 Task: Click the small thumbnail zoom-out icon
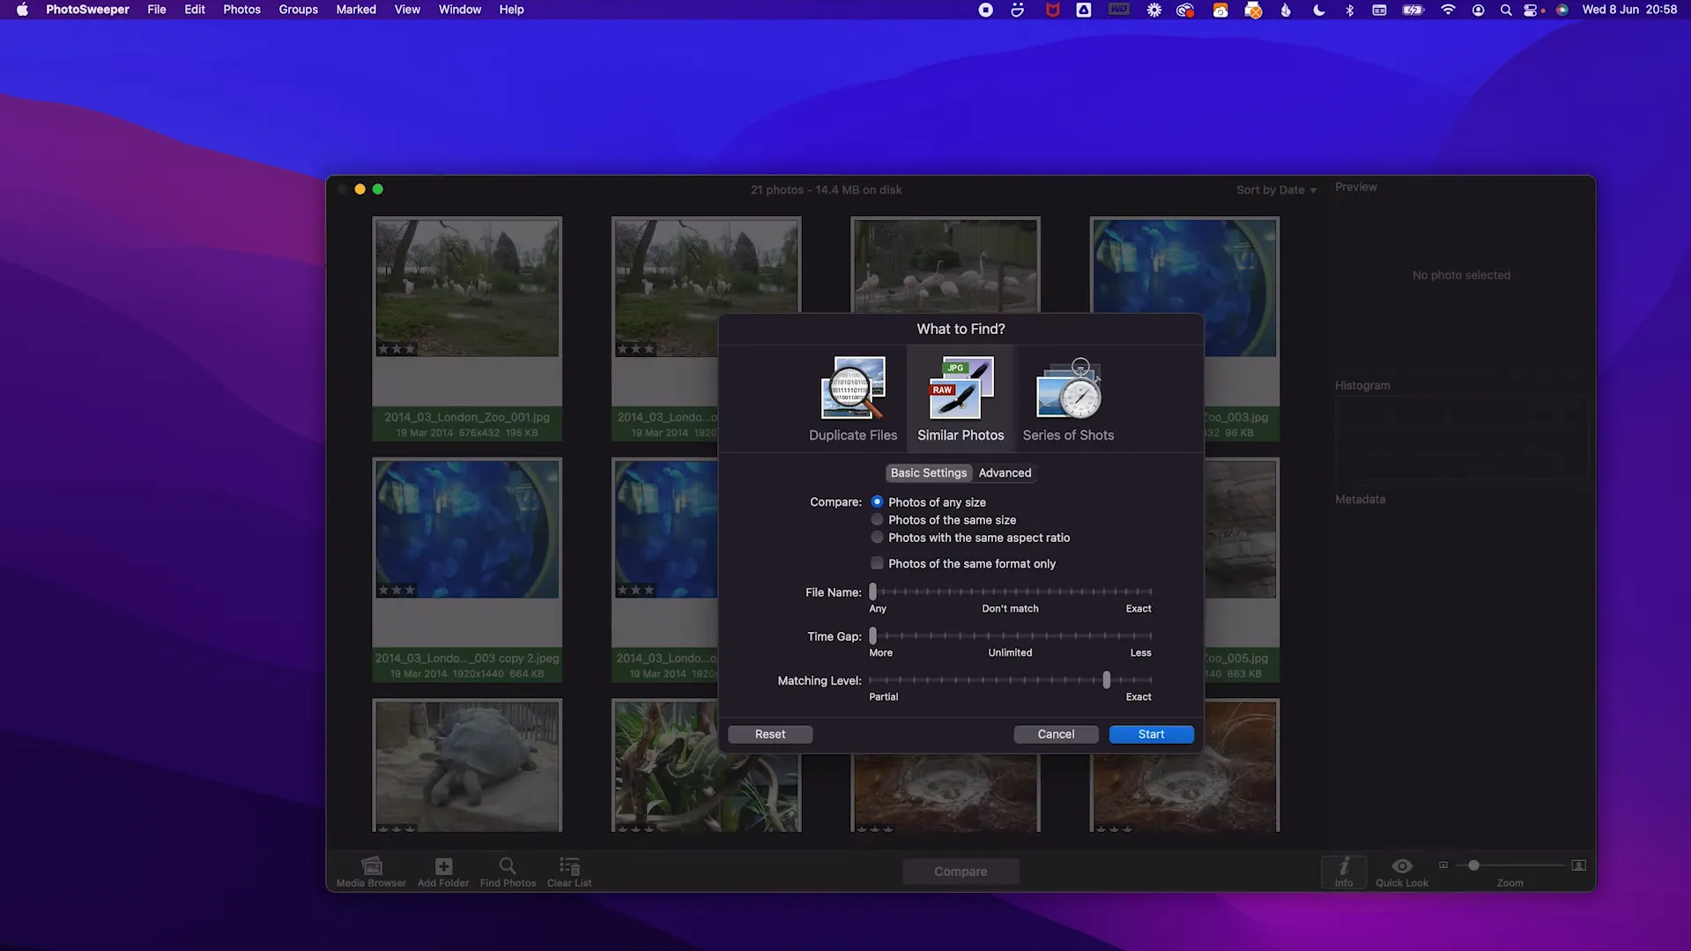tap(1443, 865)
